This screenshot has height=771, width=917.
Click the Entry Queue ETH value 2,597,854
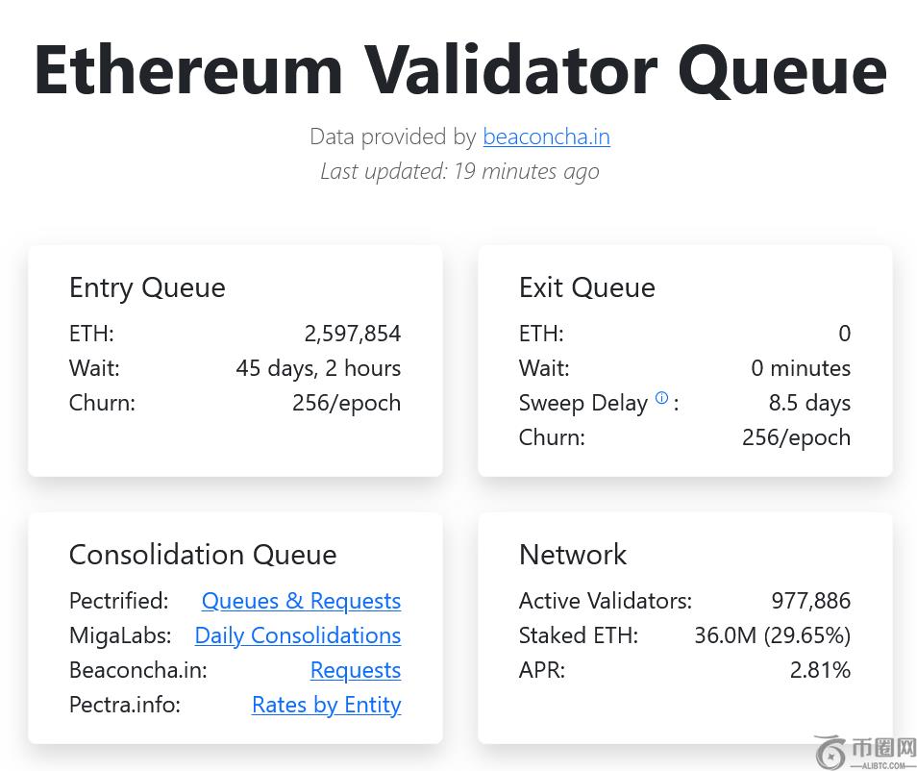click(352, 334)
